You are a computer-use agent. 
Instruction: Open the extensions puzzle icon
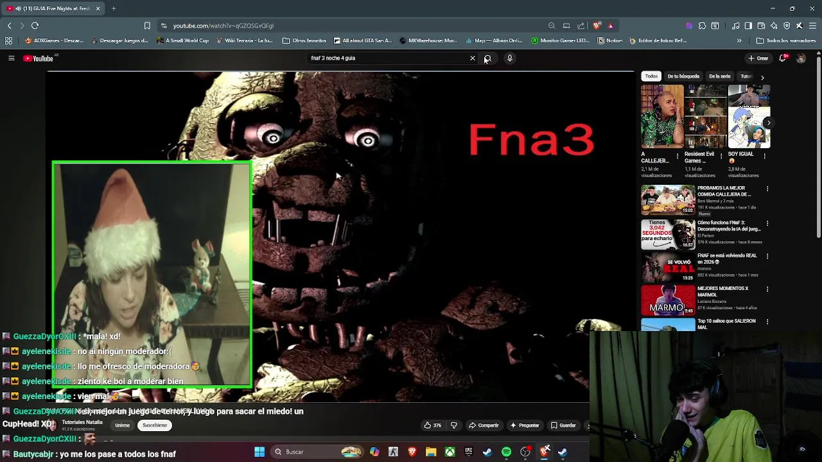(x=702, y=26)
